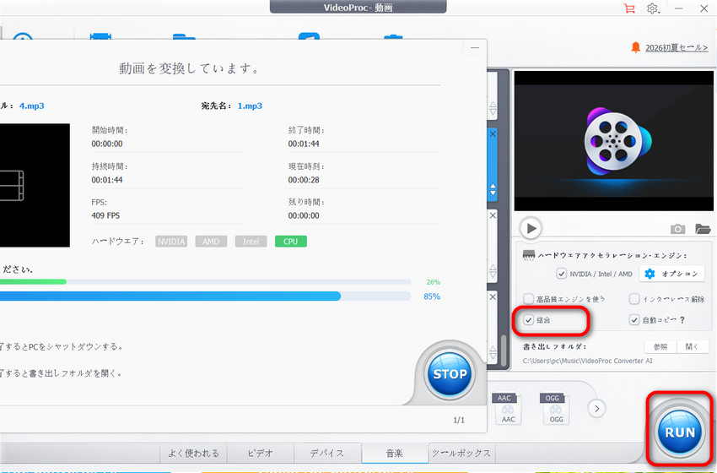717x473 pixels.
Task: Remove the blue selected file with its X
Action: point(493,134)
